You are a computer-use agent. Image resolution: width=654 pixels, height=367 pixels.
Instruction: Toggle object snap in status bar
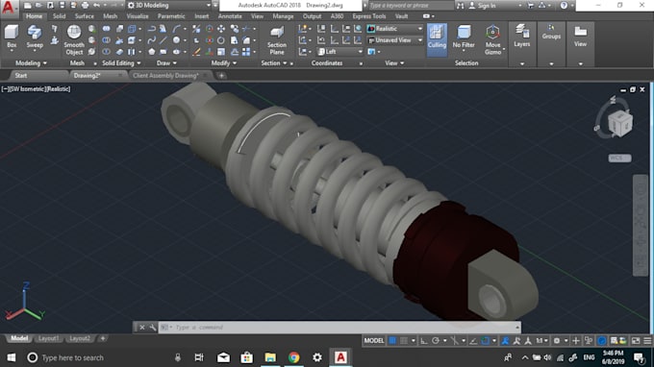(x=485, y=341)
